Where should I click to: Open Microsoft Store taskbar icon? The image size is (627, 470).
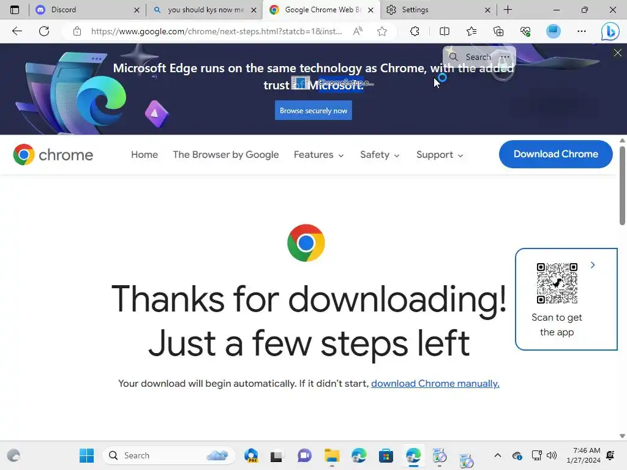point(386,455)
